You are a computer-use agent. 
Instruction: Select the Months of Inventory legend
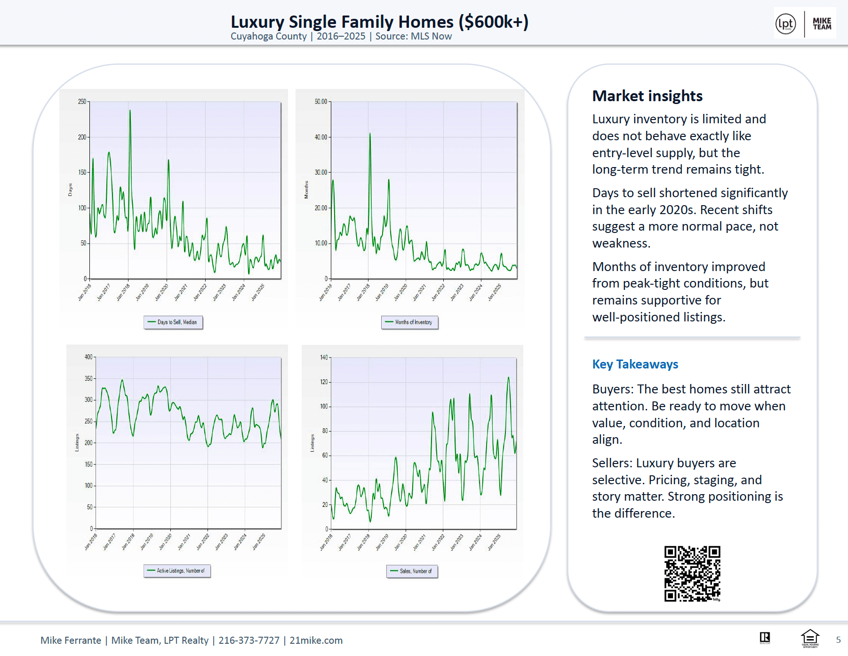coord(410,322)
